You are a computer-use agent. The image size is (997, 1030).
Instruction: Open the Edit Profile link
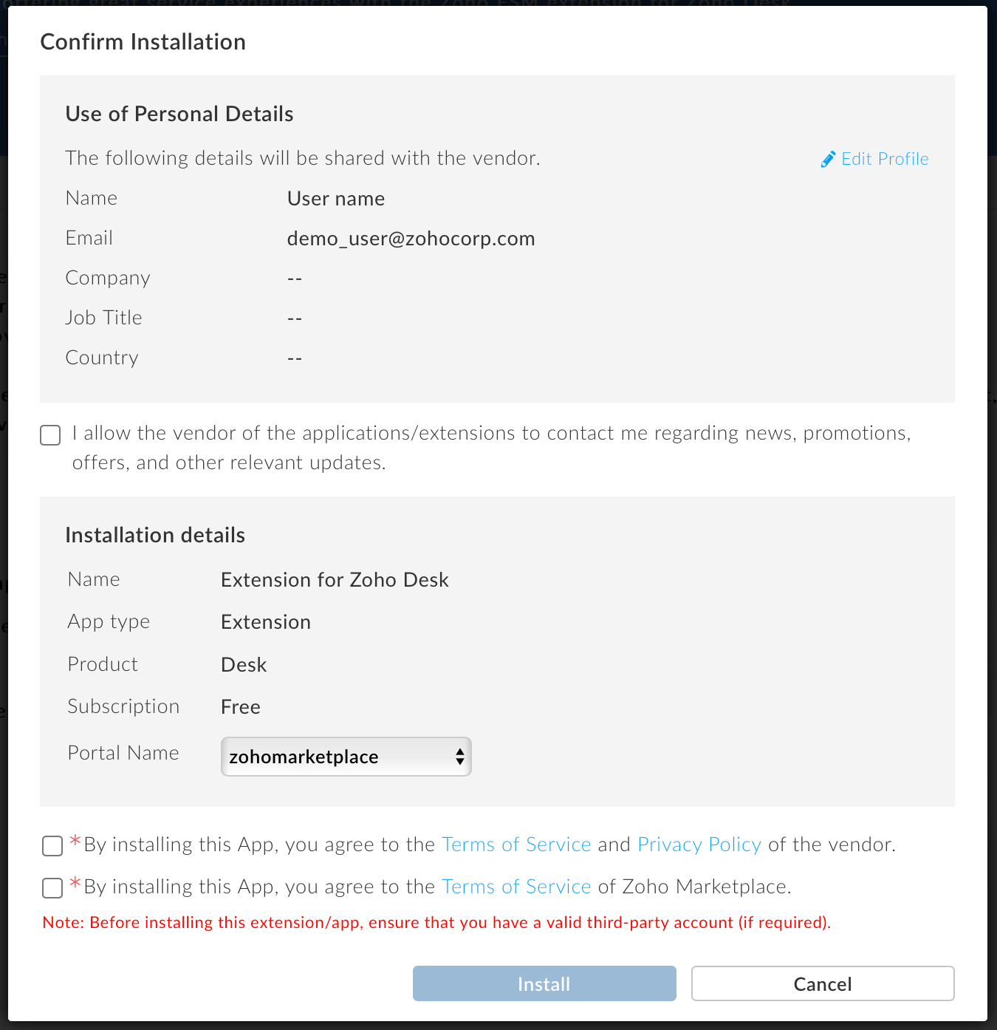tap(884, 159)
